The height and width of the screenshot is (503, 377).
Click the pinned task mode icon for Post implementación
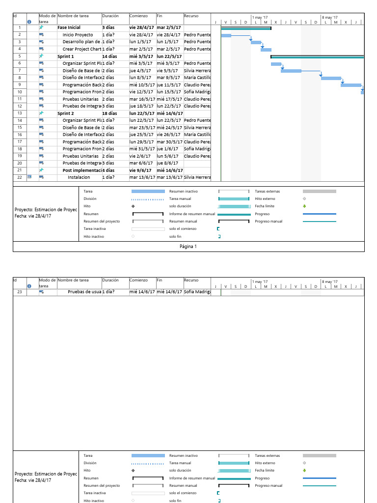pyautogui.click(x=41, y=170)
